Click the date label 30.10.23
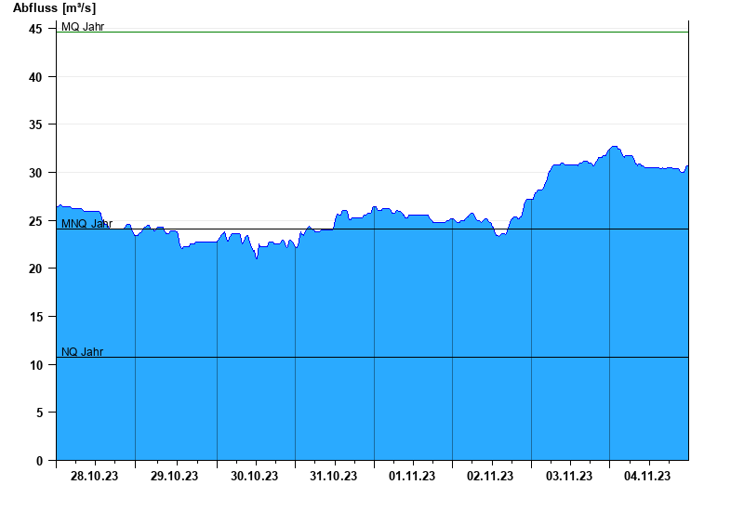 click(x=254, y=477)
